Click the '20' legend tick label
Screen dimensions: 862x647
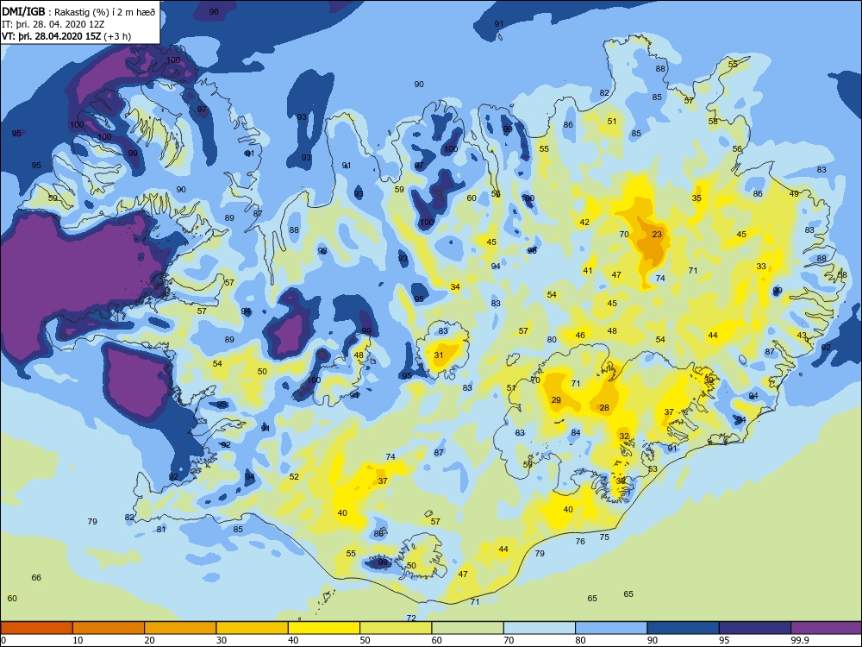[149, 640]
